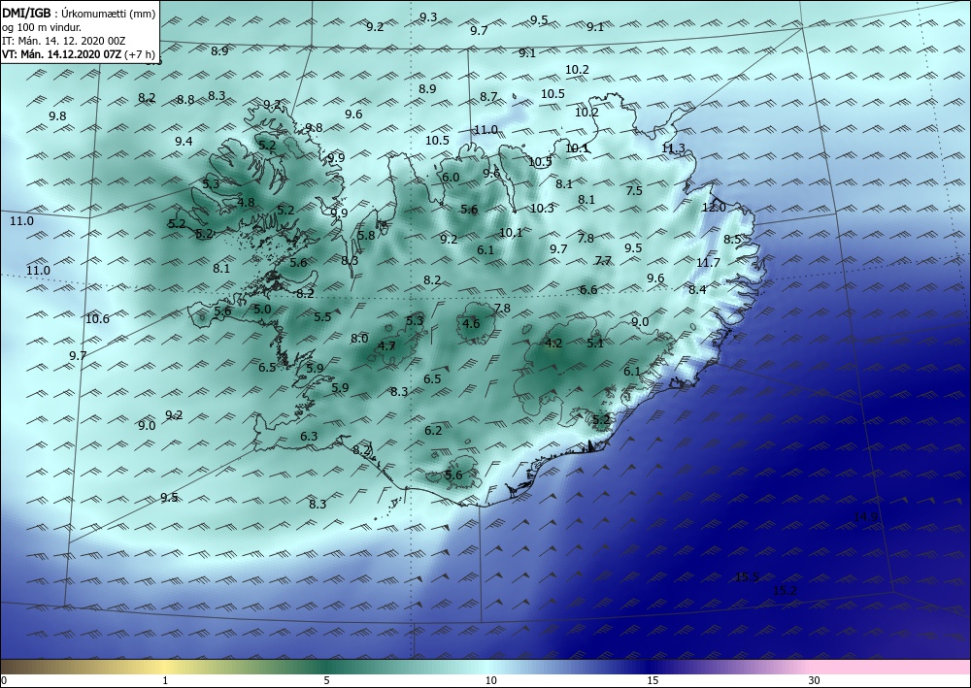971x688 pixels.
Task: Click the color scale tick label 0
Action: tap(4, 680)
